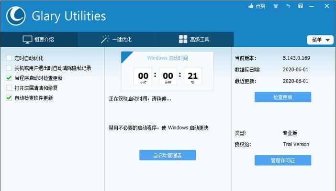The height and width of the screenshot is (191, 336).
Task: Click the 管理许可证 manage license button
Action: click(283, 160)
